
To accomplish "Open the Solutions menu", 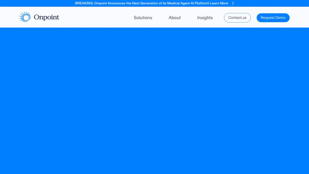I will click(143, 18).
